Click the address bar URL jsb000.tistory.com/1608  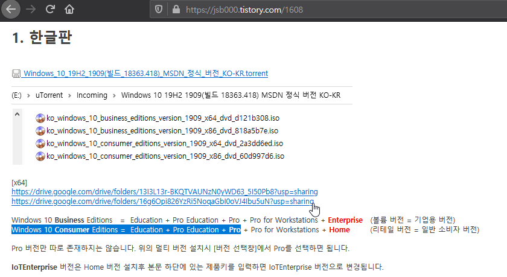pyautogui.click(x=244, y=10)
